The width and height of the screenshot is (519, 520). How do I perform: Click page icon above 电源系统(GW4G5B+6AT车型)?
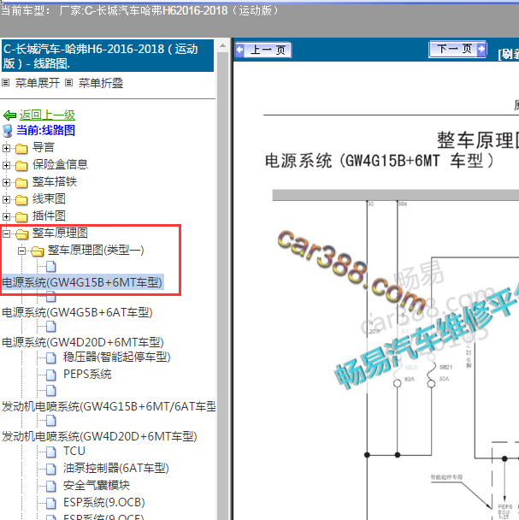[x=51, y=297]
